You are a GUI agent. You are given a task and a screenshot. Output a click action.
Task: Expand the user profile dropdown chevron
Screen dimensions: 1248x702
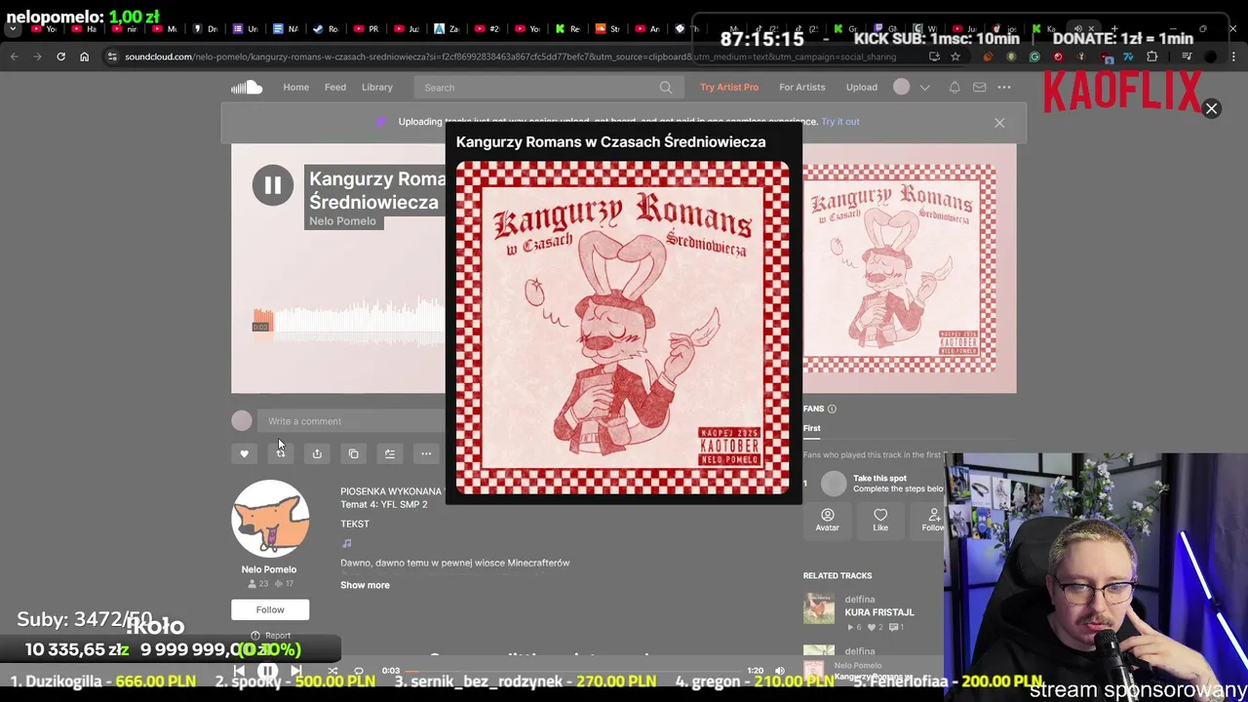[924, 88]
